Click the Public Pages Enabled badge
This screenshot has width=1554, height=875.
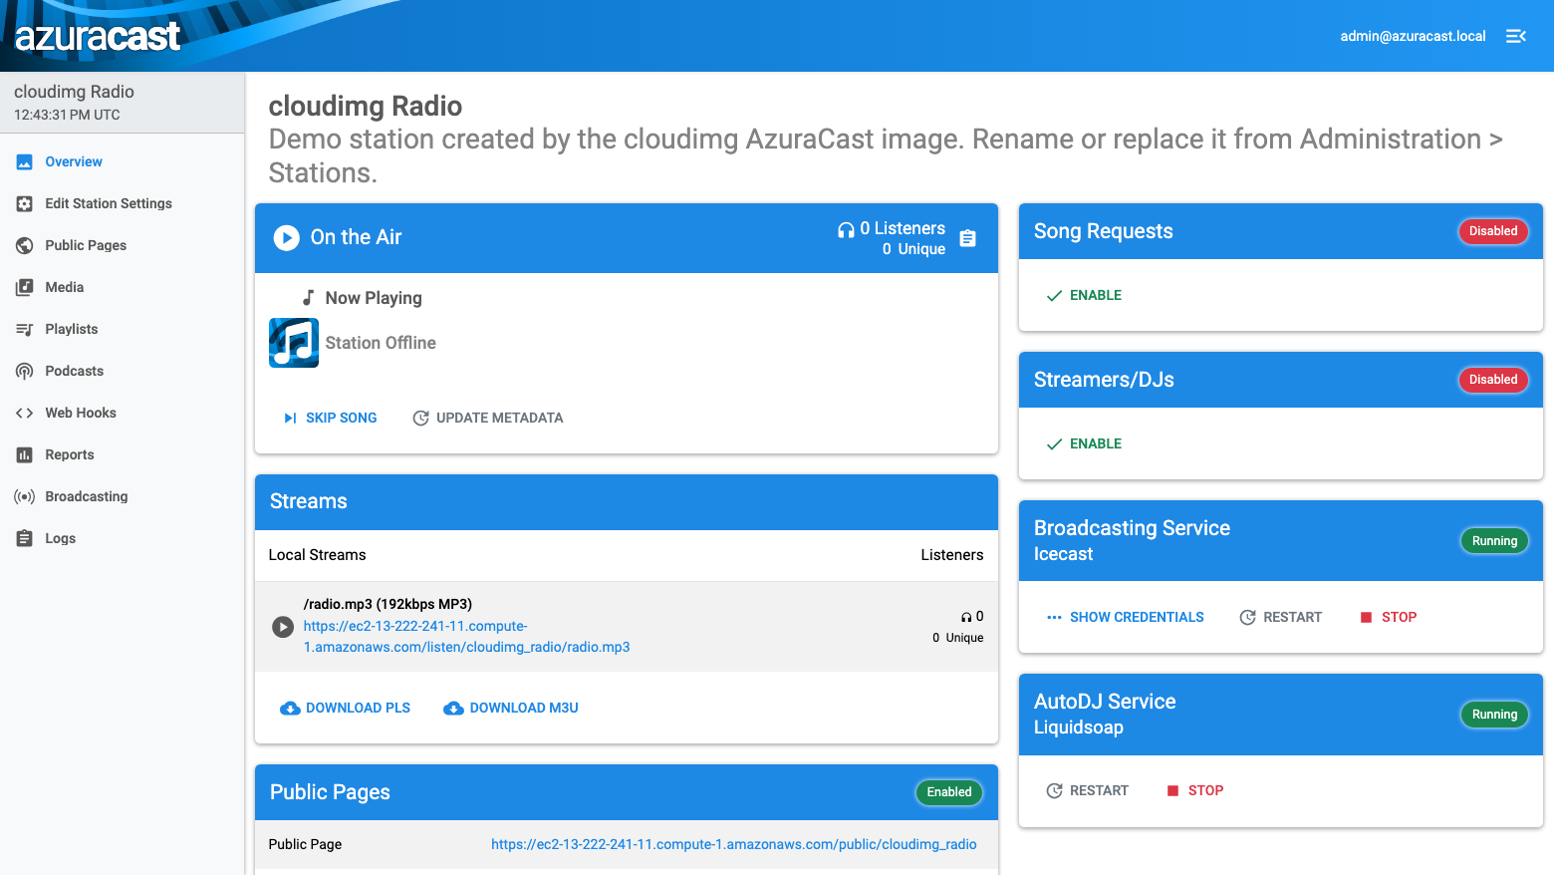coord(949,792)
